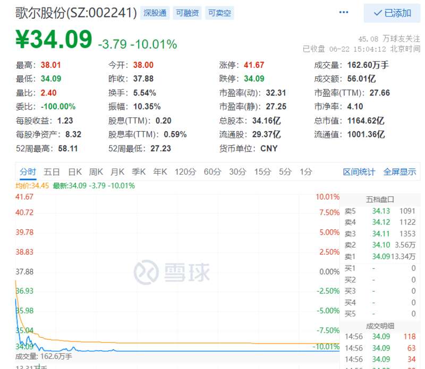
Task: Click the 均价:34.45 chart label
Action: [x=32, y=186]
